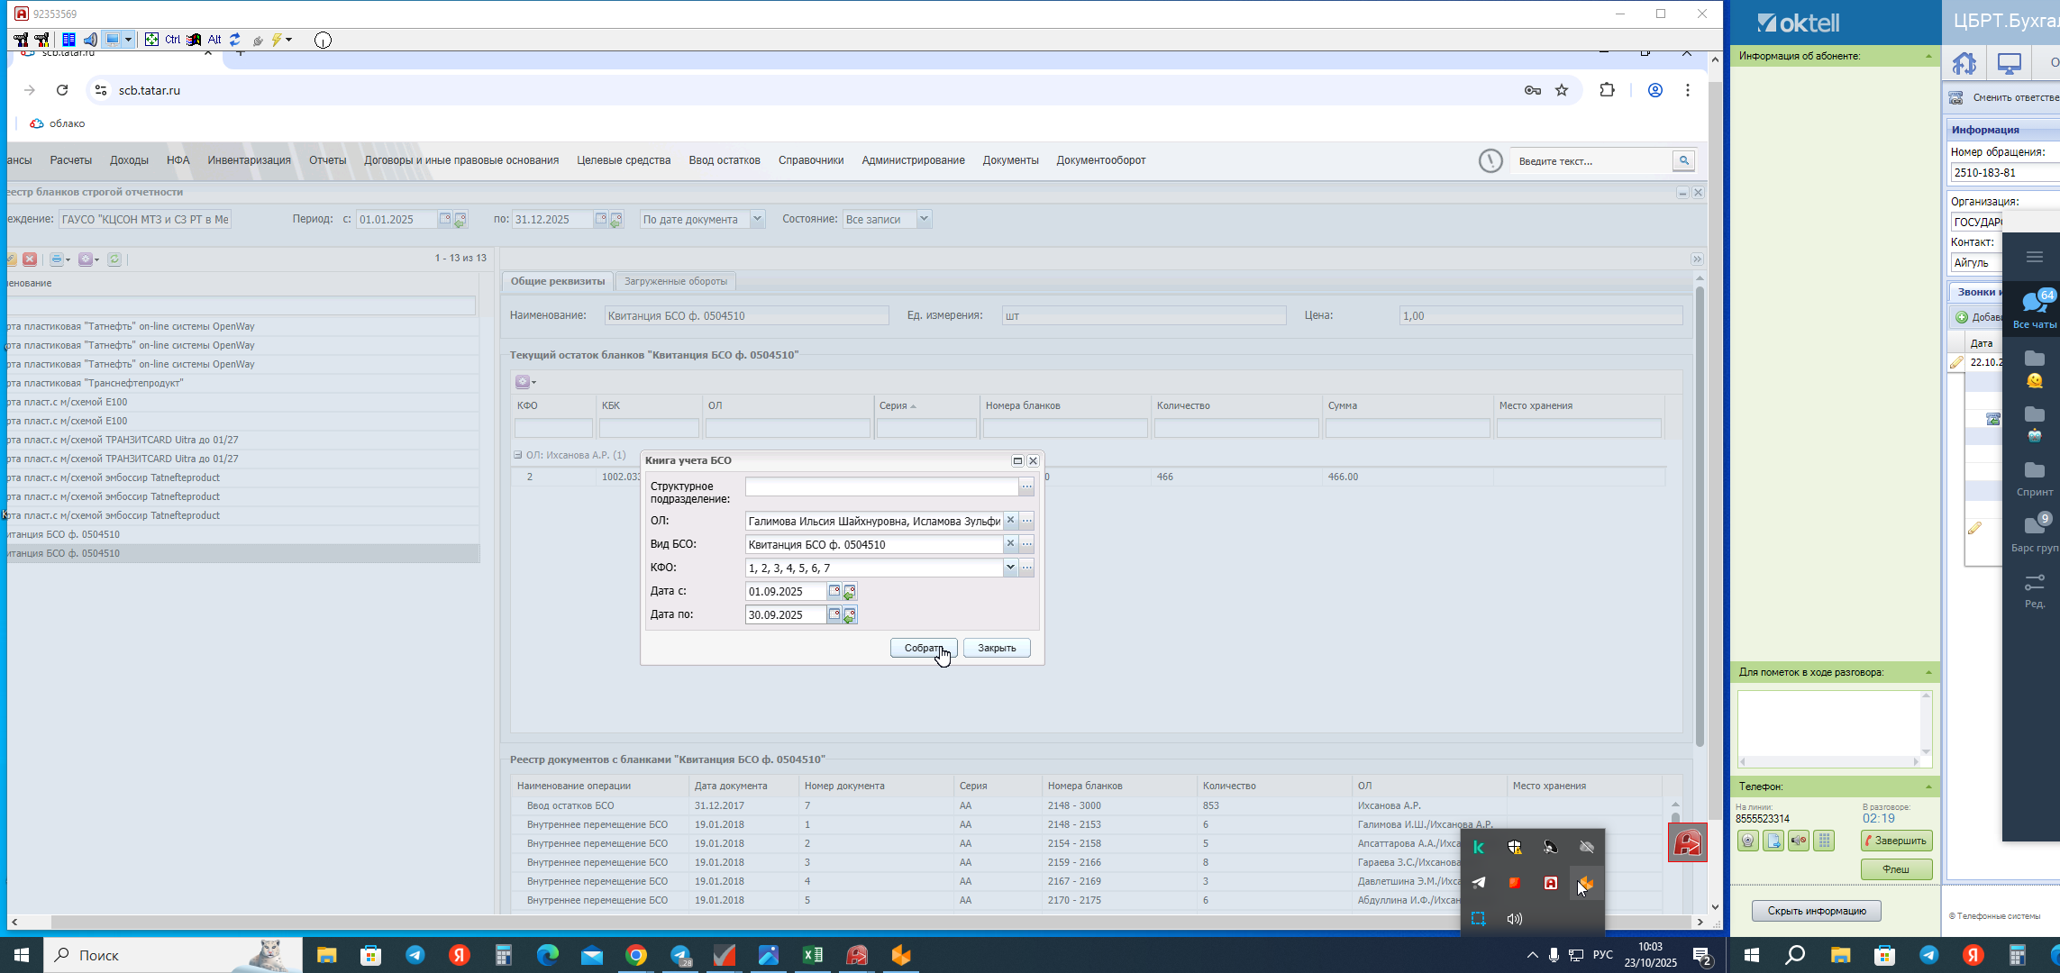2060x973 pixels.
Task: Open the dial pad in Oktell phone panel
Action: [1824, 841]
